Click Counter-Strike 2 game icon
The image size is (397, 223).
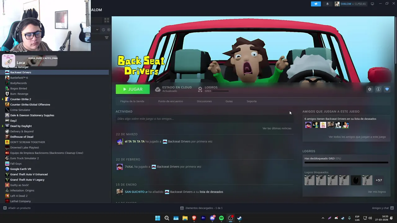[x=7, y=99]
